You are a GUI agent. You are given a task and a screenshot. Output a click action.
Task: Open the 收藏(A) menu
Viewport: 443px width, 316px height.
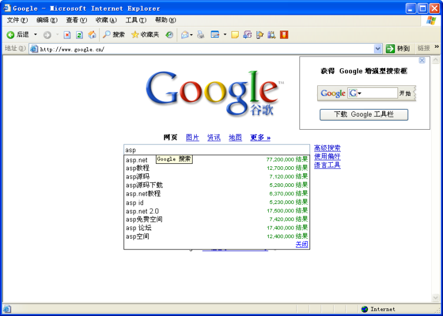(106, 20)
